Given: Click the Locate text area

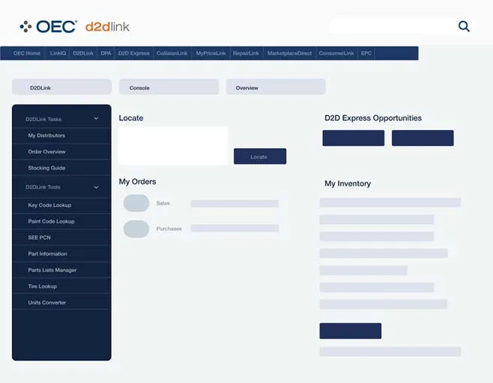Looking at the screenshot, I should [x=173, y=146].
